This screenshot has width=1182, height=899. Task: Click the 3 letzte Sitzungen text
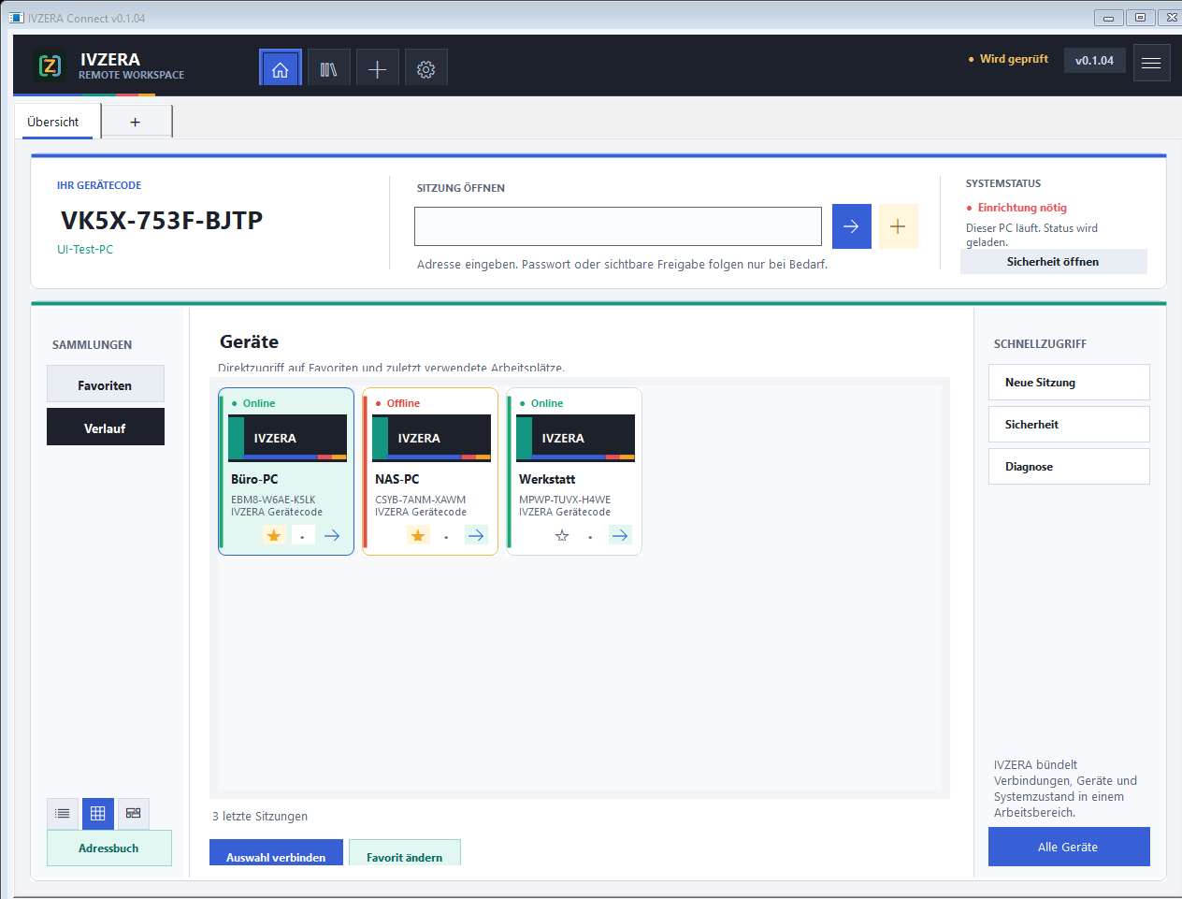click(260, 817)
